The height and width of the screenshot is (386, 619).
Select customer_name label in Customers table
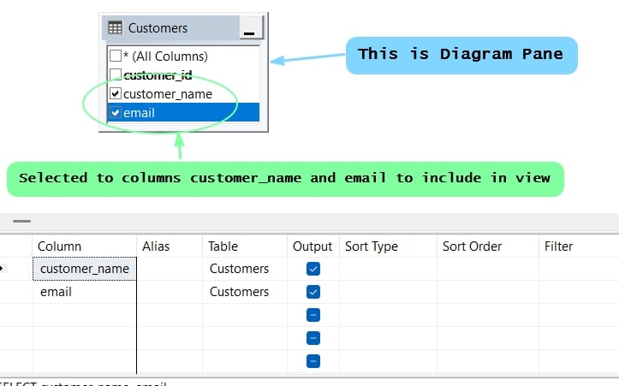click(x=168, y=94)
